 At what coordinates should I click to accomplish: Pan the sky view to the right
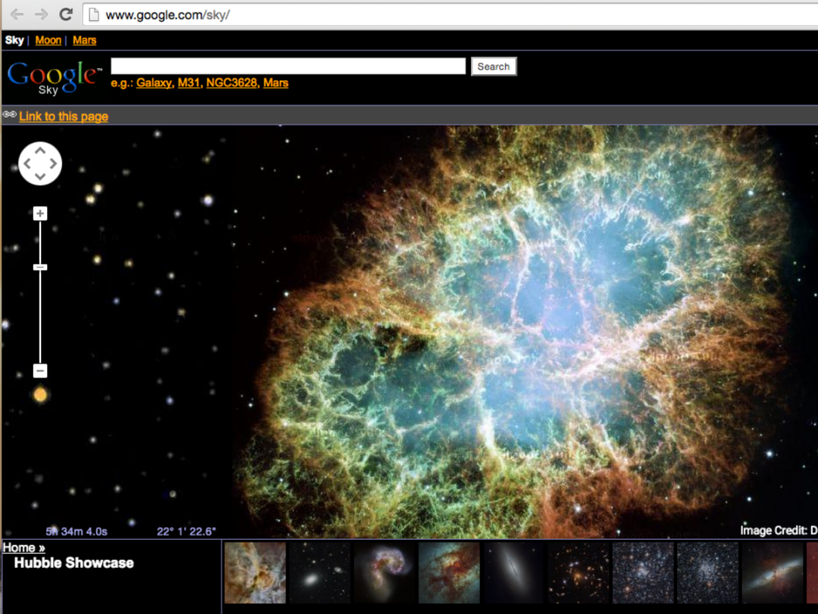(x=53, y=163)
